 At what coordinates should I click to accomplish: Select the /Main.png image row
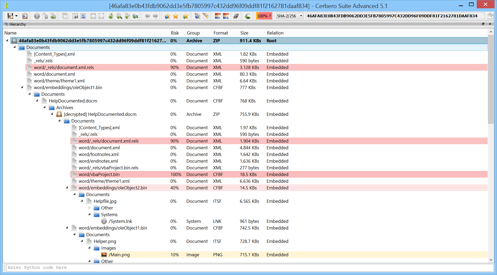click(x=294, y=255)
